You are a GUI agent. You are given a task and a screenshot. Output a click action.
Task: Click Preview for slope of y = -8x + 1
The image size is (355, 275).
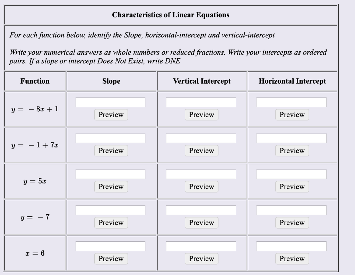(x=111, y=115)
